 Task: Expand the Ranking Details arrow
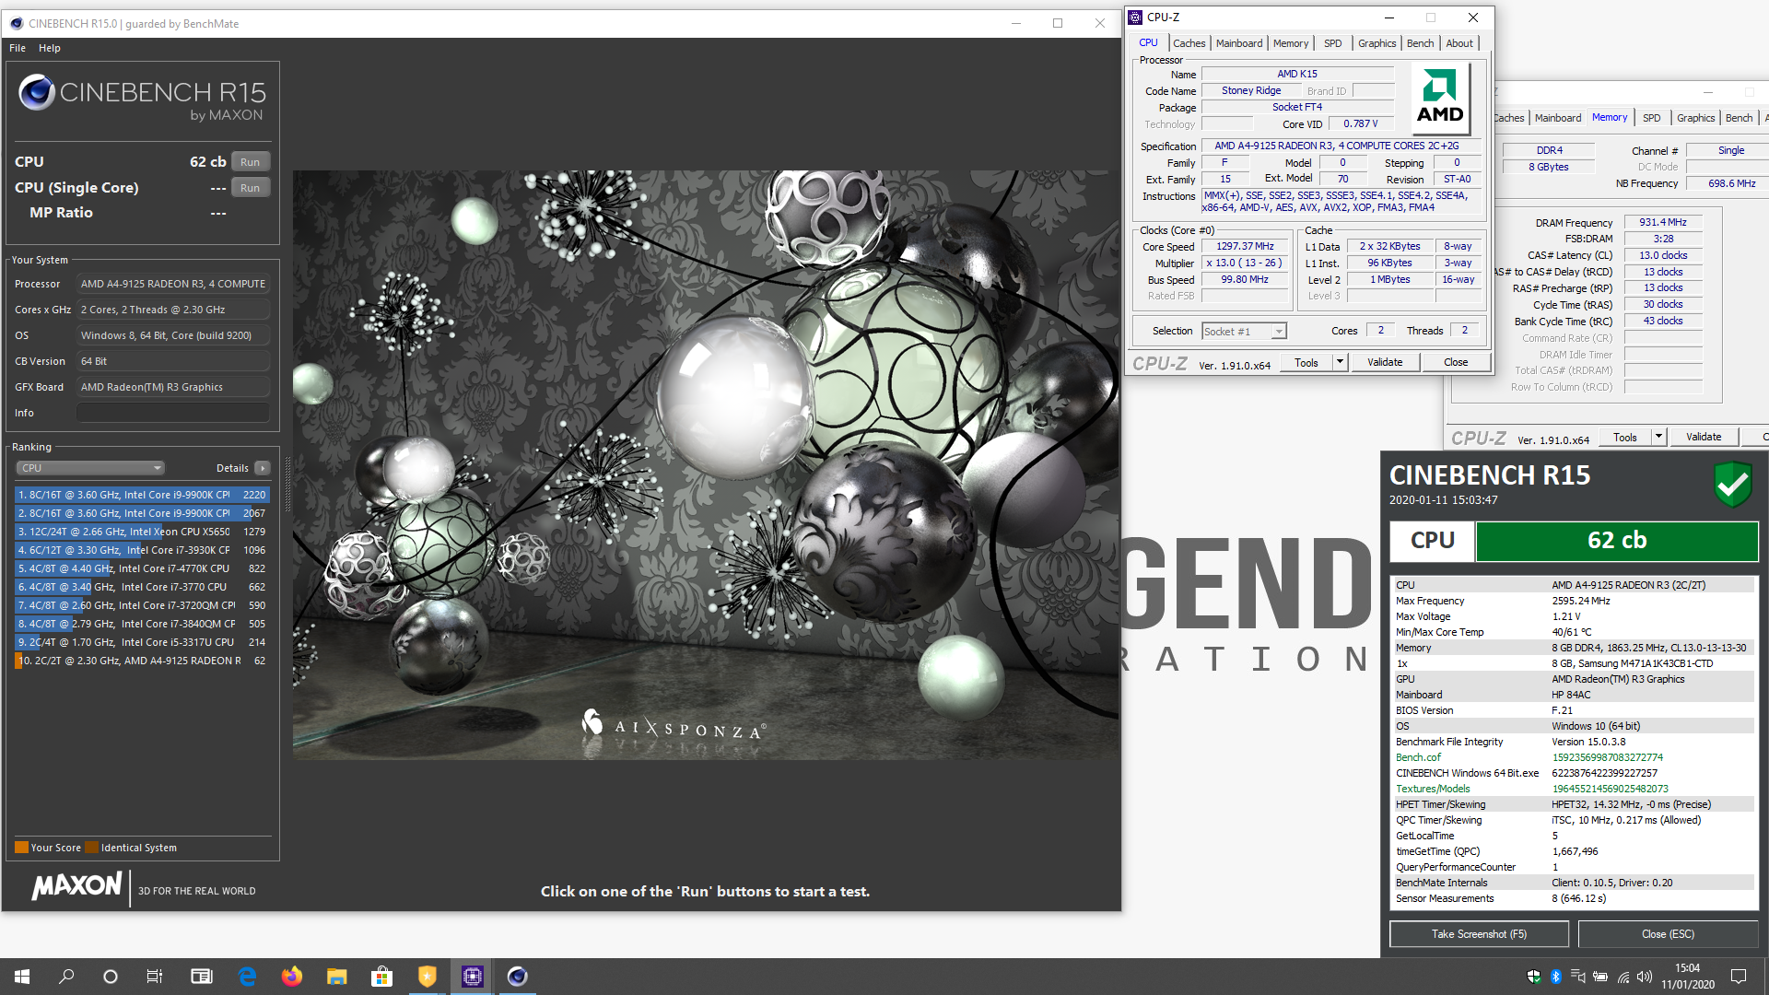click(263, 468)
